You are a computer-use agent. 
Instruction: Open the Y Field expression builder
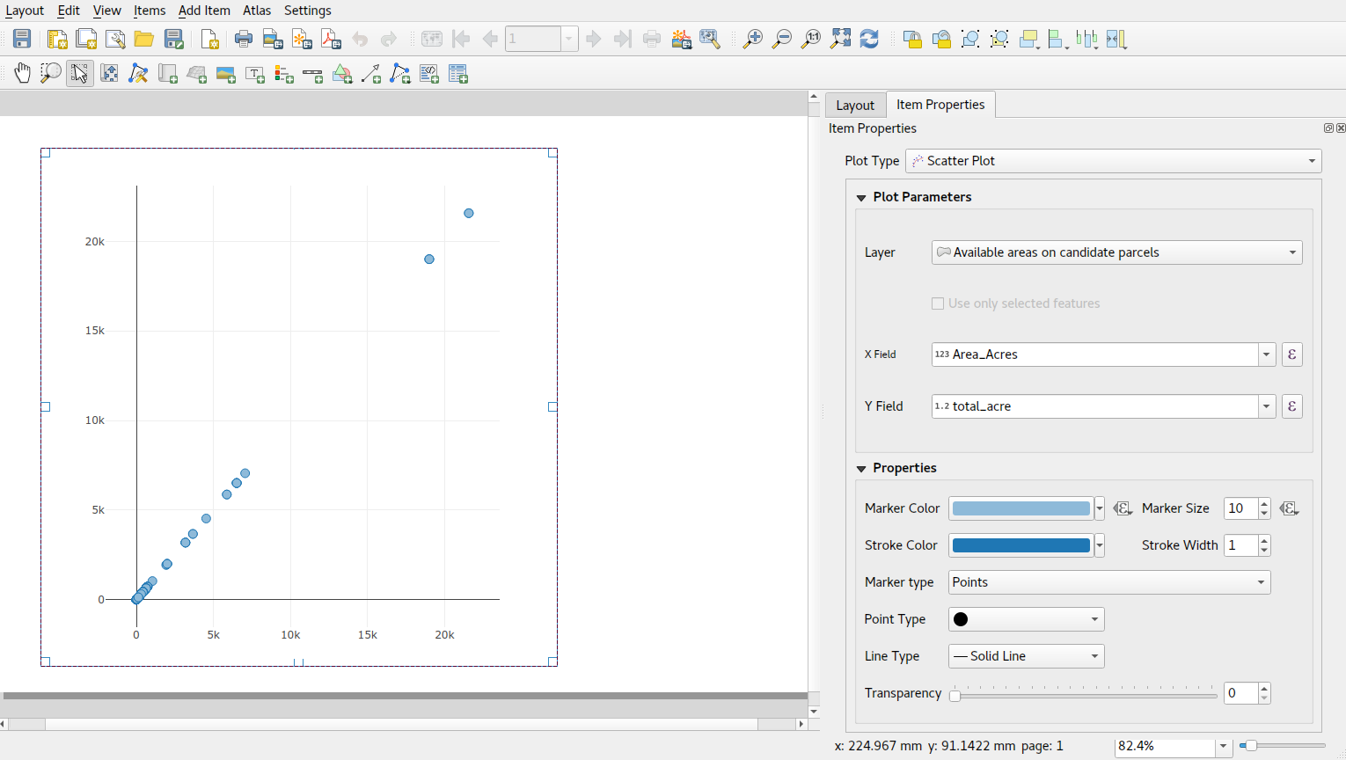(x=1291, y=406)
